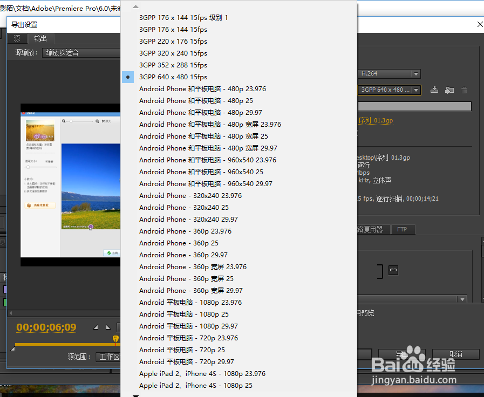Image resolution: width=484 pixels, height=397 pixels.
Task: Click the playhead marker on export timeline
Action: (x=116, y=339)
